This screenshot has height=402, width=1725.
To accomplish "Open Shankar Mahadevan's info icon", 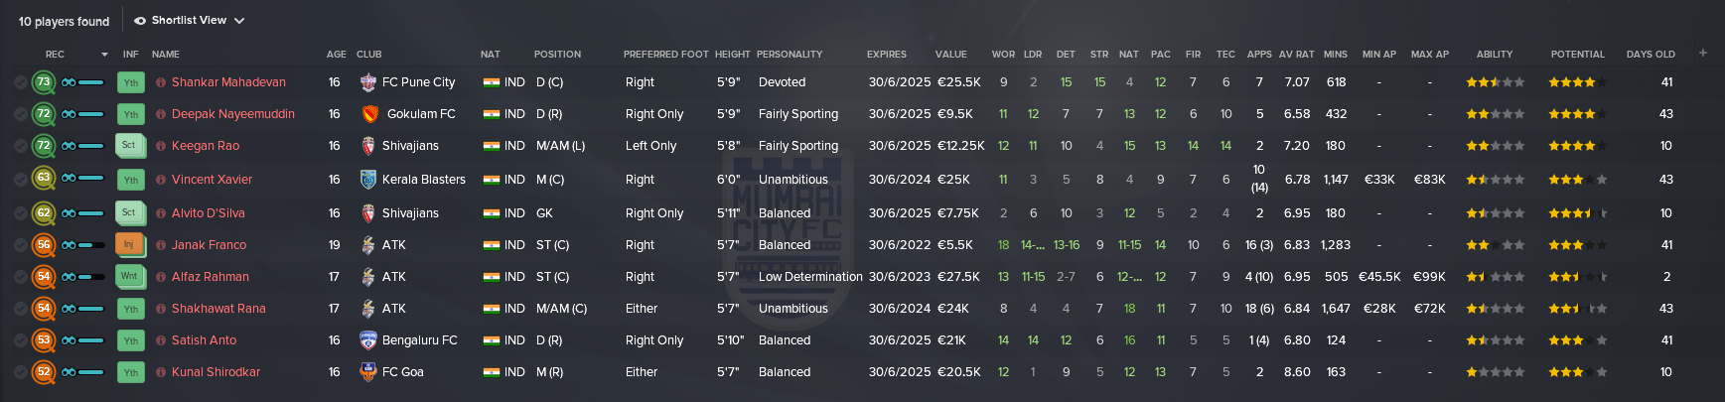I will [x=161, y=82].
